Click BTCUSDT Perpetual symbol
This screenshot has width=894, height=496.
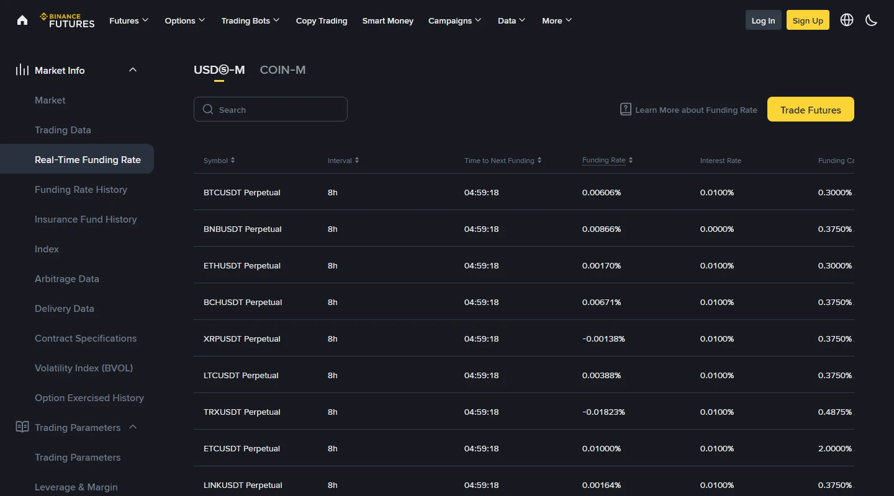(242, 192)
